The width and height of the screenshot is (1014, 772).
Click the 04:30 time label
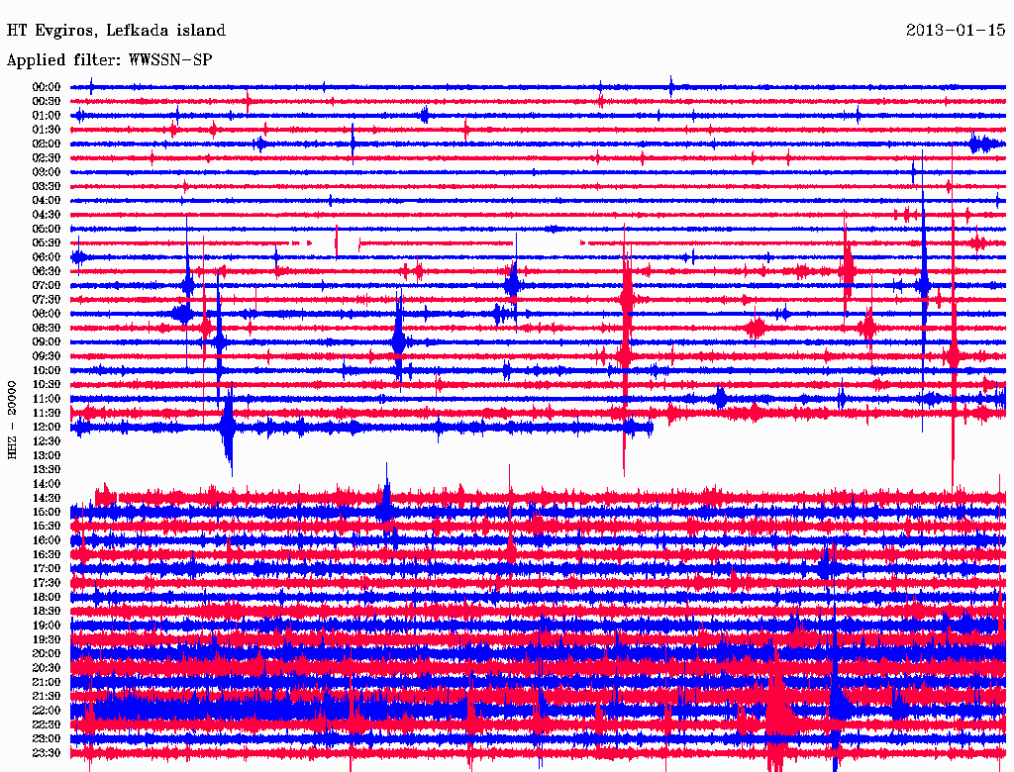click(x=47, y=215)
